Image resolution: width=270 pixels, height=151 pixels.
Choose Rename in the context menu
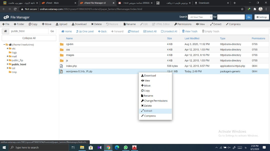pyautogui.click(x=155, y=96)
